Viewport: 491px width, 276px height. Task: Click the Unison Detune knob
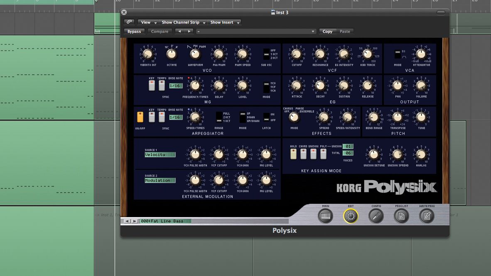(x=373, y=154)
